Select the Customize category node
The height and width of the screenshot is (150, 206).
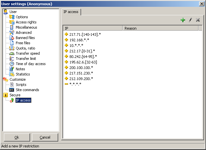click(x=17, y=79)
